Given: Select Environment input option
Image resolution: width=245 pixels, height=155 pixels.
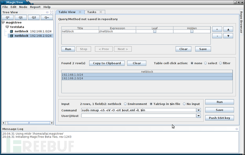Looking at the screenshot, I should [125, 104].
